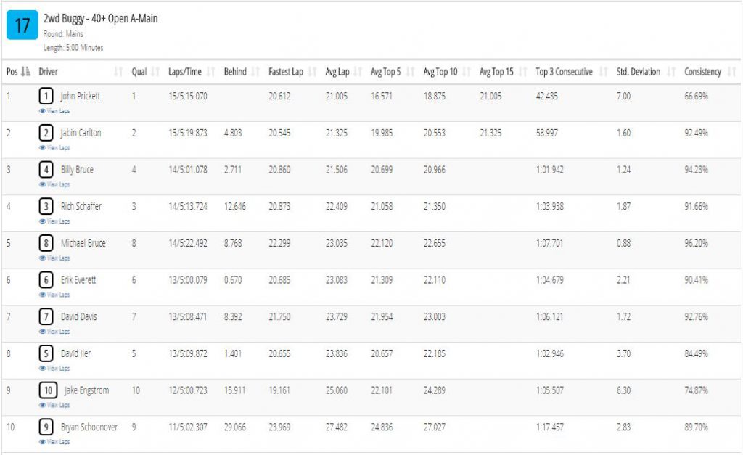
Task: Select driver name Michael Bruce
Action: coord(83,244)
